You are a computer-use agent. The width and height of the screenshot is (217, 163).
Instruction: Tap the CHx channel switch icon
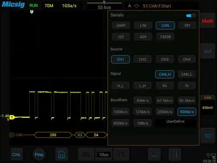(16, 154)
